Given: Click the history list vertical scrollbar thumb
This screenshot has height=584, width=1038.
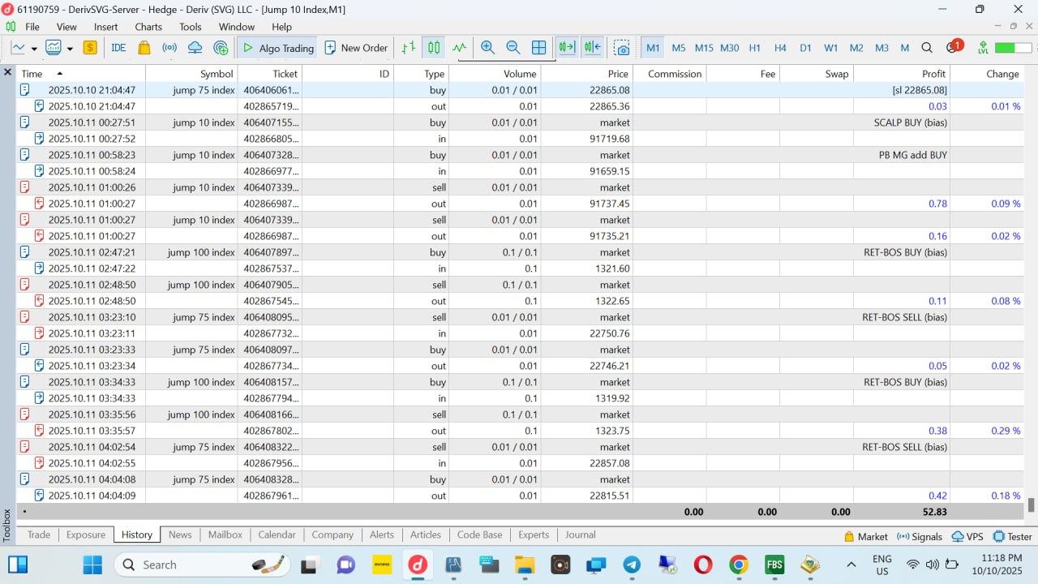Looking at the screenshot, I should tap(1031, 505).
